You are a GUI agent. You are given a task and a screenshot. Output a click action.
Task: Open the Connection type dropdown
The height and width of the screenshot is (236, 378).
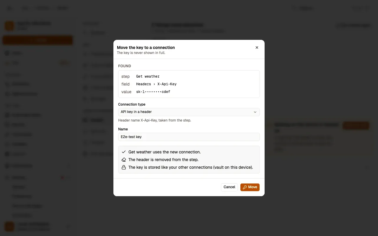point(189,112)
